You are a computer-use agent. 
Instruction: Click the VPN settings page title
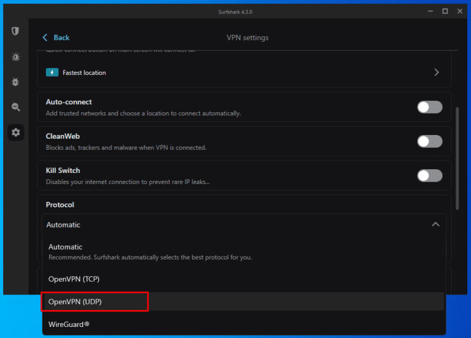(x=248, y=37)
